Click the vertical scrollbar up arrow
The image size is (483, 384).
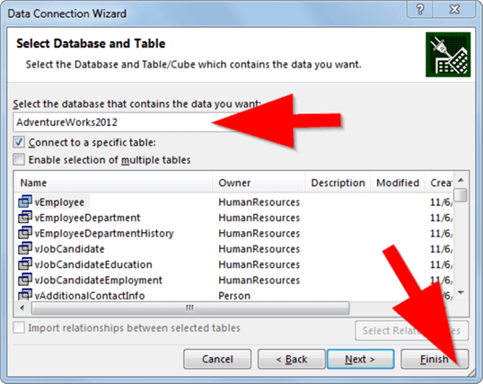tap(461, 180)
